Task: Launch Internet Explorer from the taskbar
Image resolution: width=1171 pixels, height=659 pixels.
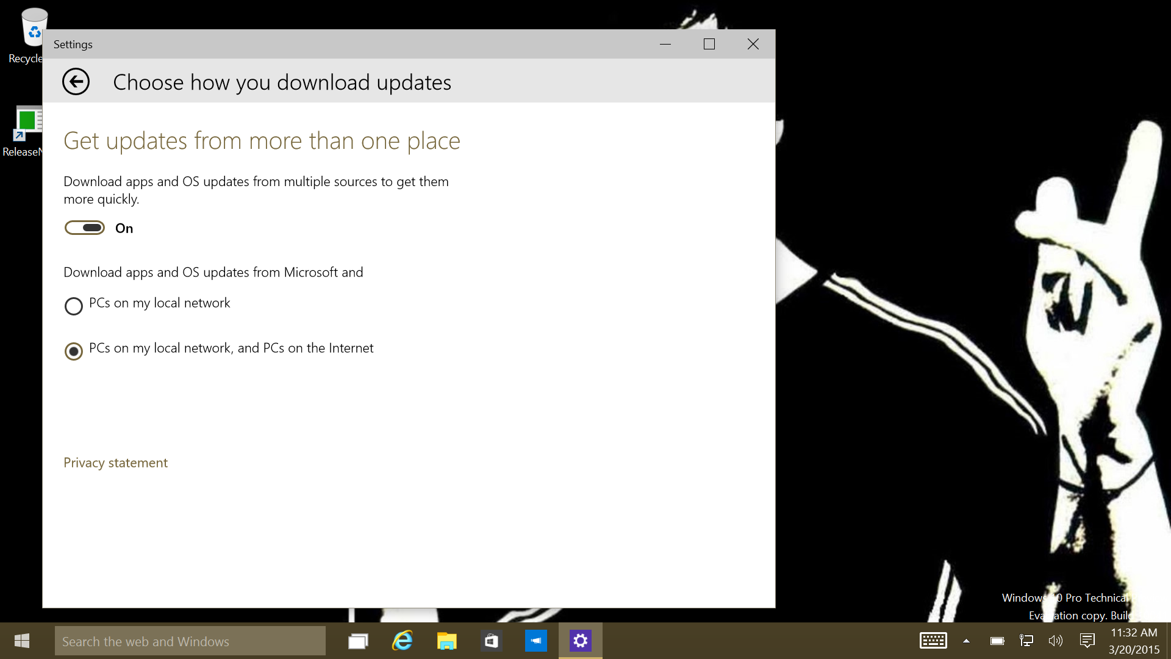Action: click(x=403, y=641)
